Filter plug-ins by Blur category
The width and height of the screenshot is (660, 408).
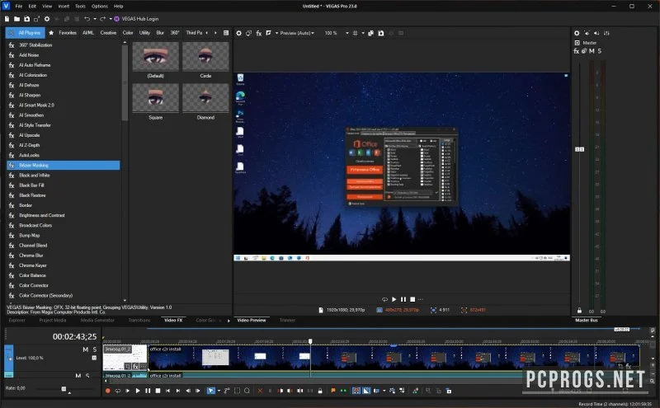click(x=160, y=33)
